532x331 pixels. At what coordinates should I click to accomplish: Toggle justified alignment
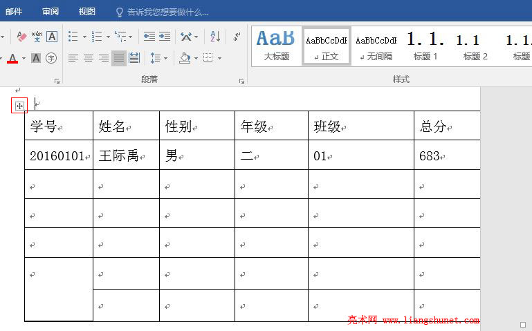[x=119, y=58]
